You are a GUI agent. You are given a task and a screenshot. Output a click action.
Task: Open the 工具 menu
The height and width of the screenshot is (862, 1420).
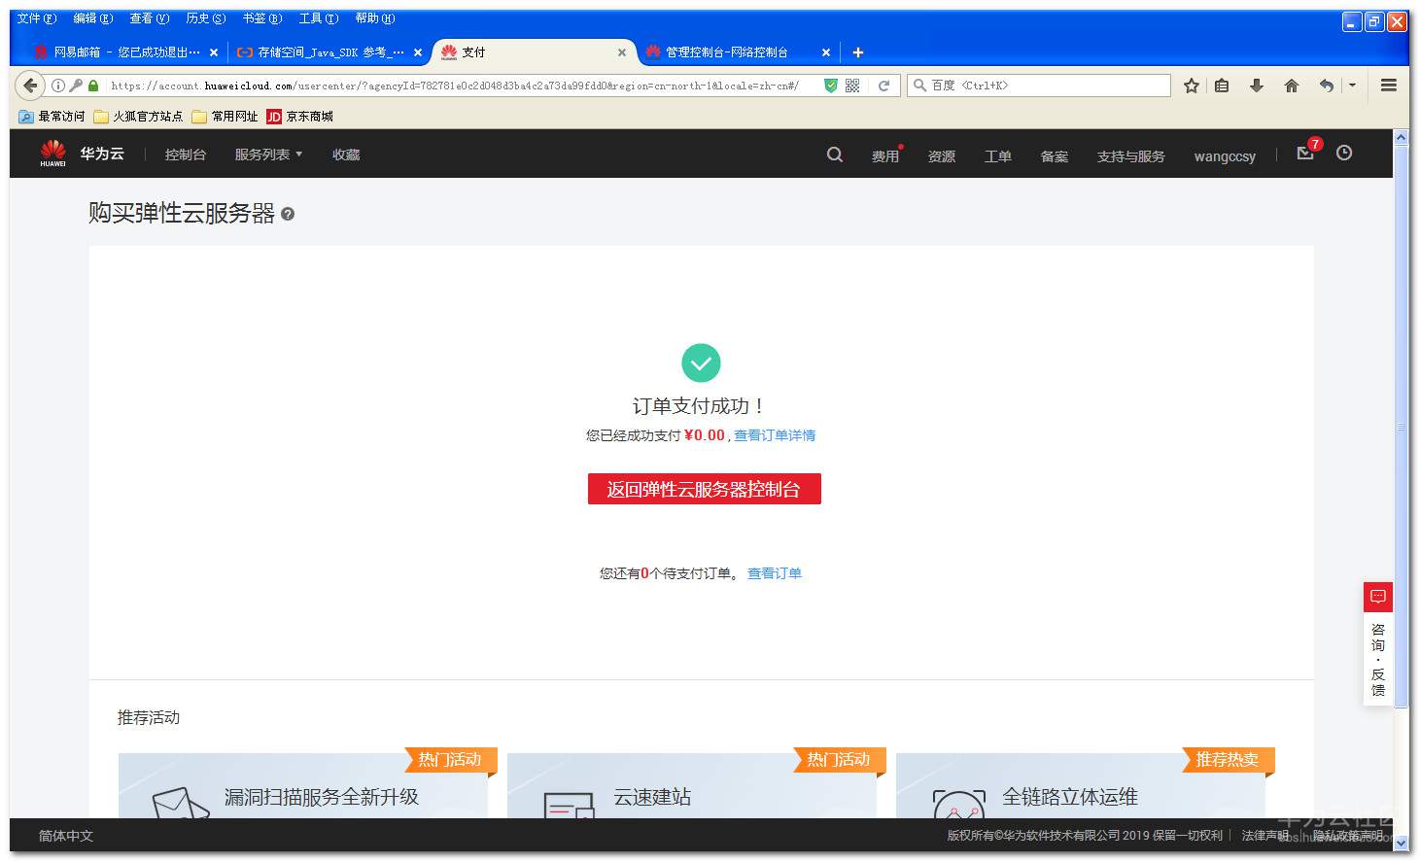click(x=319, y=18)
